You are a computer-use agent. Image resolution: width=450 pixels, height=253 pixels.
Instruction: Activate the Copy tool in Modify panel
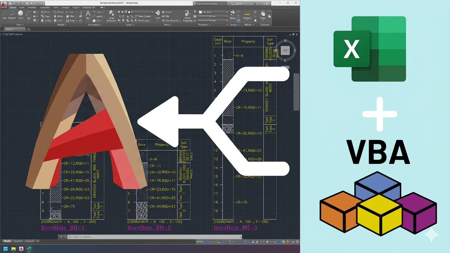[45, 16]
